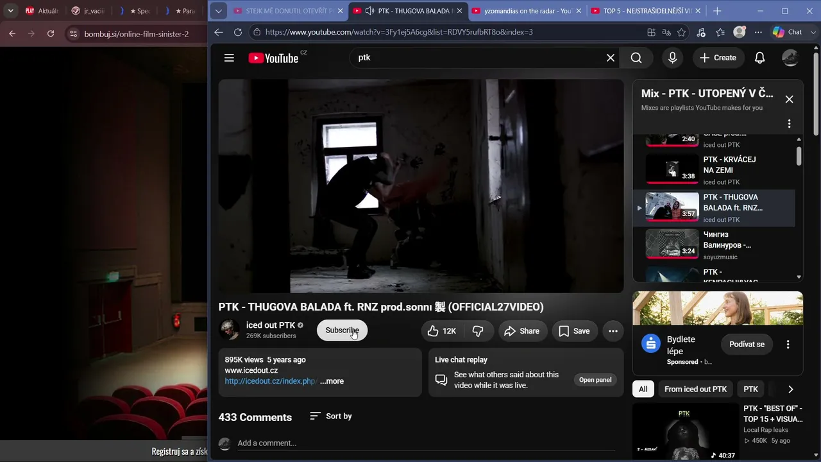Go back in the bombuj.si browser window
Screen dimensions: 821x462
click(12, 33)
